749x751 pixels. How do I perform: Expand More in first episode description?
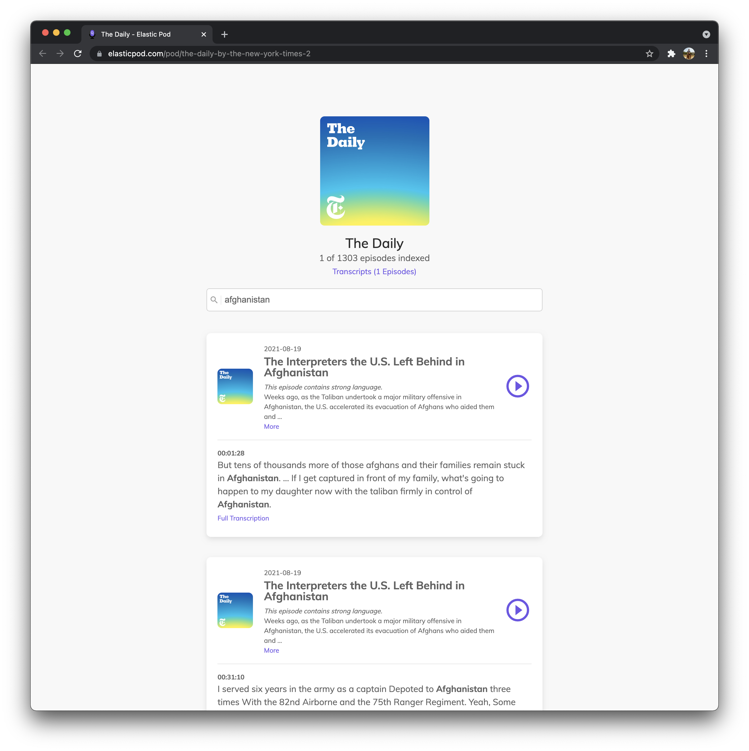(x=272, y=426)
